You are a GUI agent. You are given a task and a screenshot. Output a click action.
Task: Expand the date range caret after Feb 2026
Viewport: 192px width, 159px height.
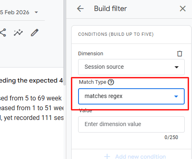click(36, 12)
